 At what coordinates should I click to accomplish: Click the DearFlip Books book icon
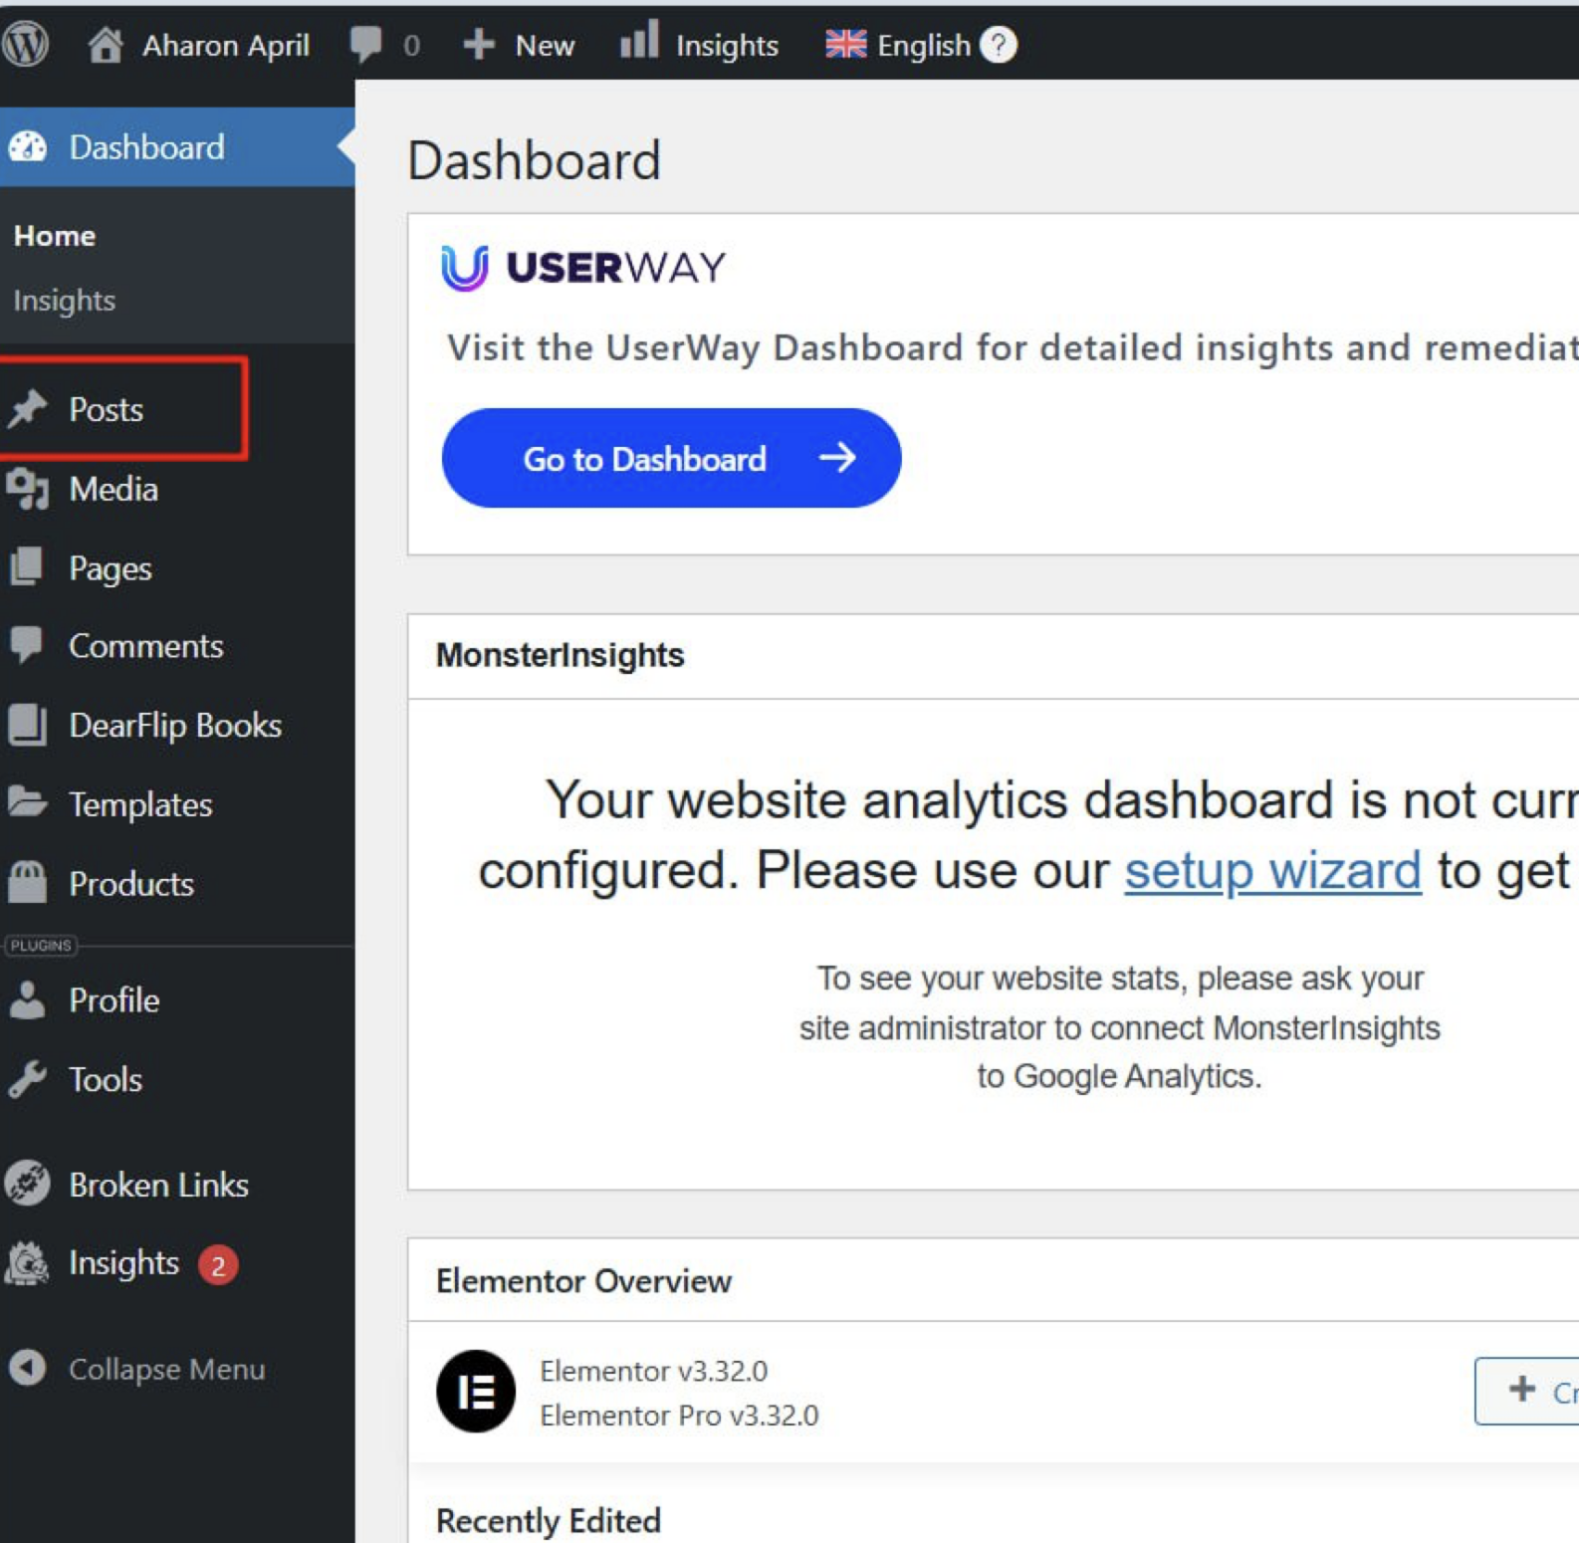[x=28, y=725]
